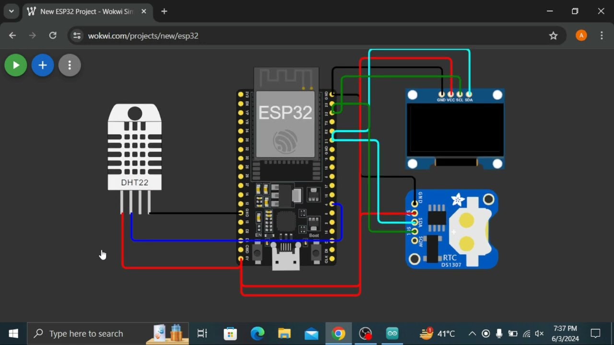Open a new browser tab
This screenshot has width=614, height=345.
pyautogui.click(x=164, y=11)
